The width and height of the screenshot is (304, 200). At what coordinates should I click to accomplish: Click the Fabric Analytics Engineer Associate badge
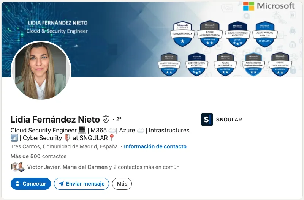pos(253,65)
